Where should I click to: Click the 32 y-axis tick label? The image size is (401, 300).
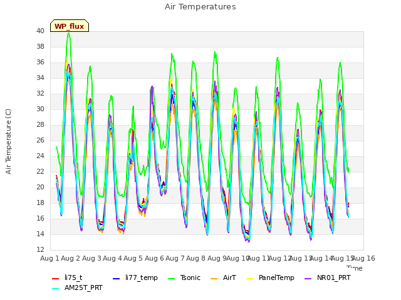click(40, 93)
